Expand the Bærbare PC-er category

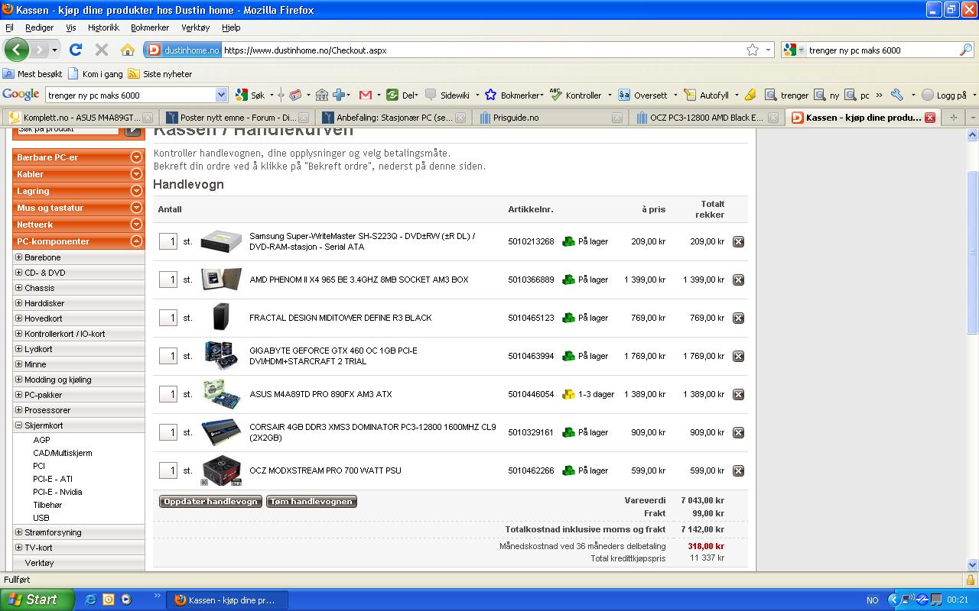coord(136,157)
